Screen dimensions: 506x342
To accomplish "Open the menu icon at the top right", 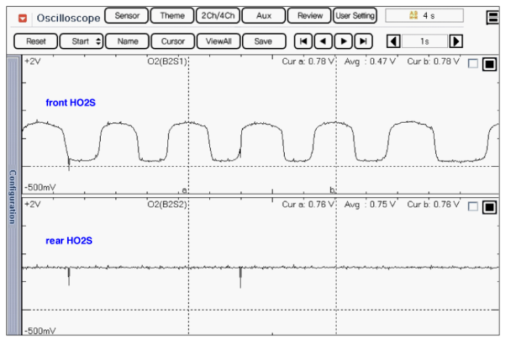I will (x=493, y=17).
